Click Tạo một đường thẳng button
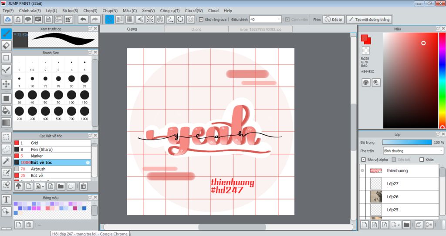Screen dimensions: 446x236 (369, 19)
